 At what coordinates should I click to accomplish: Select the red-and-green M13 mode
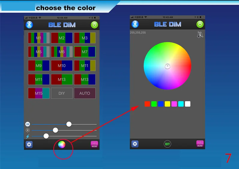(x=62, y=79)
